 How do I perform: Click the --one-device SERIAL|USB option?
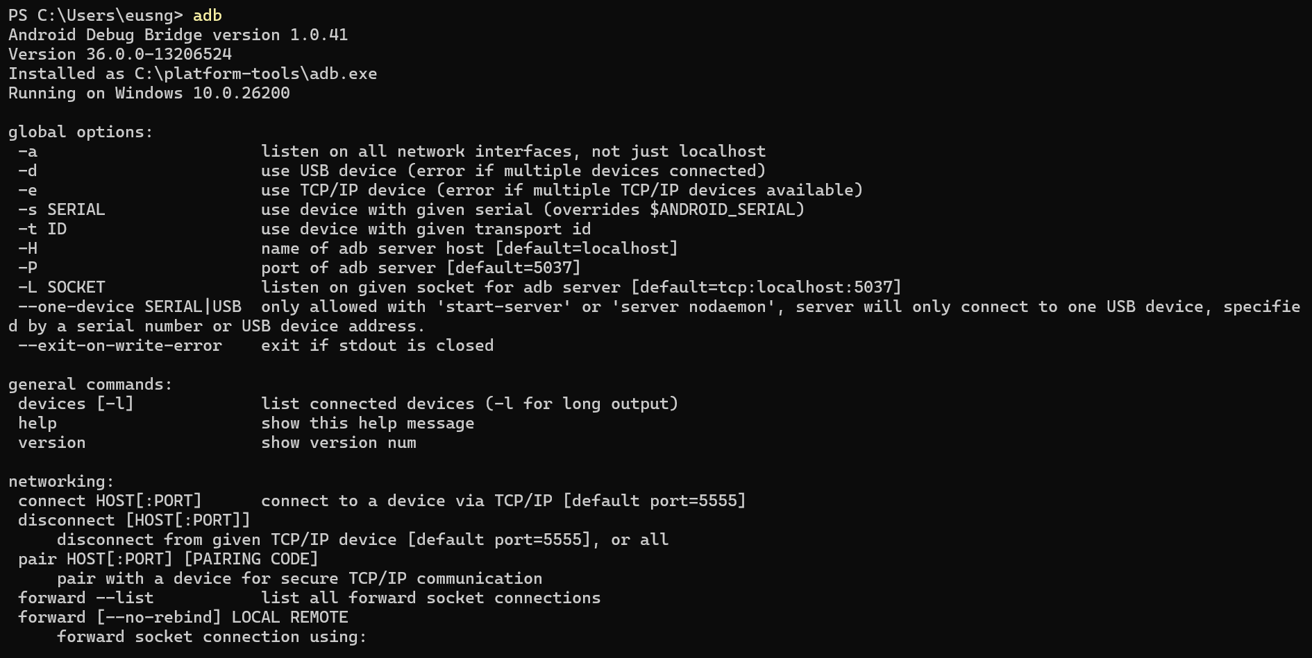(130, 306)
